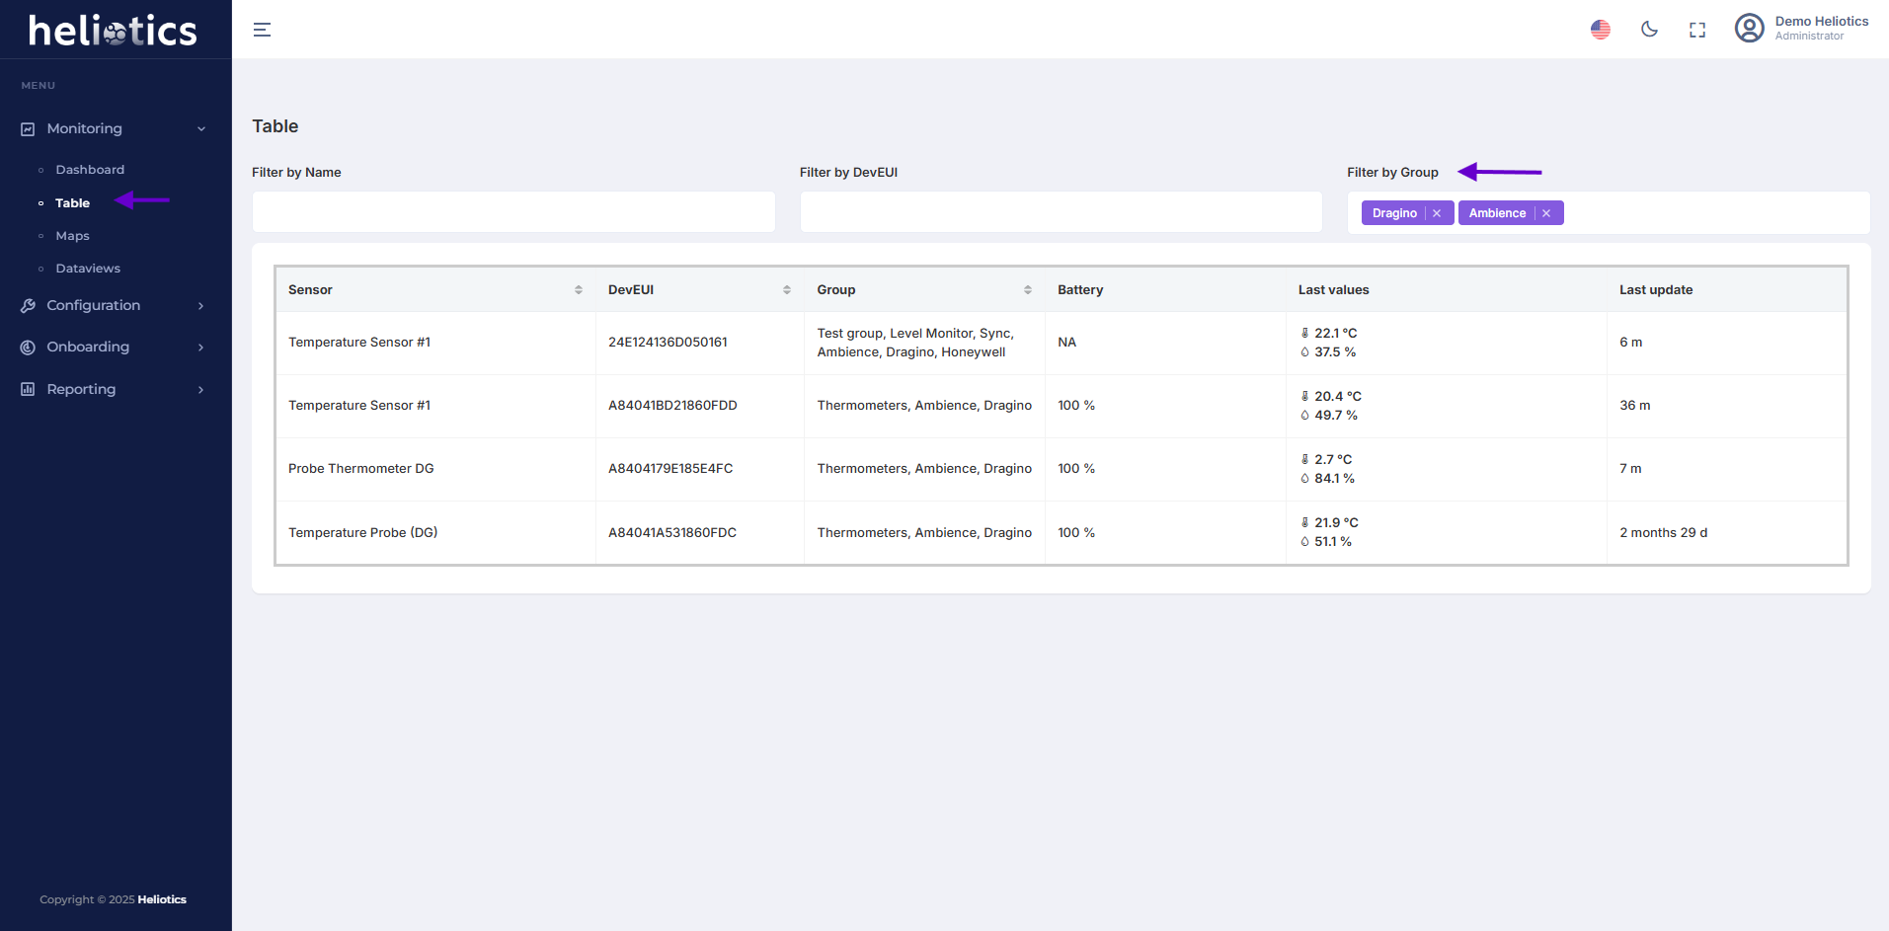The height and width of the screenshot is (931, 1889).
Task: Click the Onboarding icon
Action: click(x=28, y=348)
